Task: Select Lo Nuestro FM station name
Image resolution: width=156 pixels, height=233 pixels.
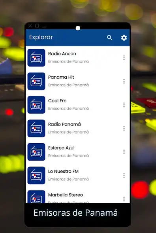Action: [63, 171]
